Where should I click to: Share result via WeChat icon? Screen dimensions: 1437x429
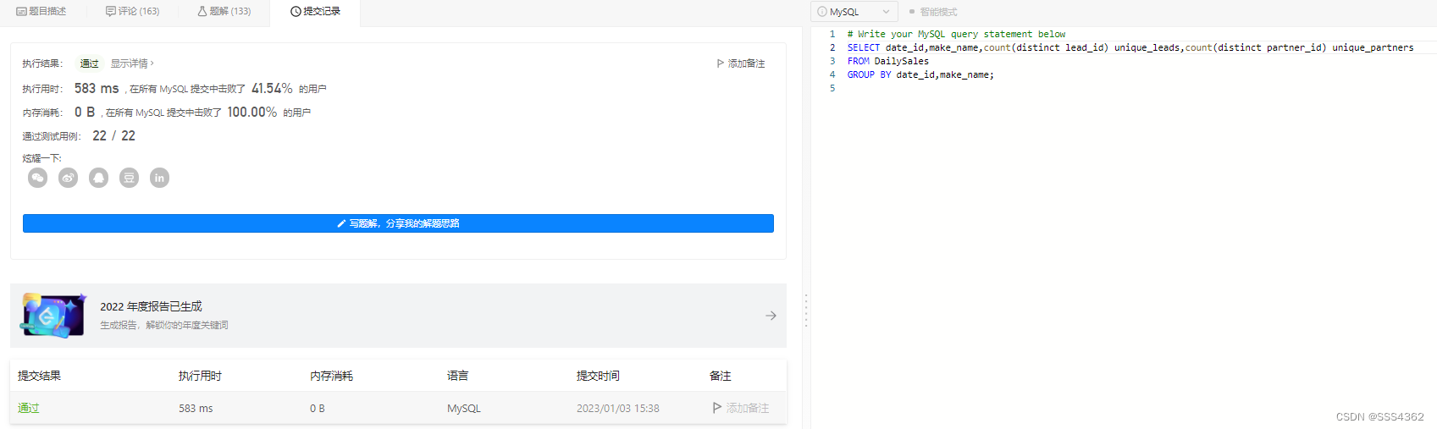tap(37, 178)
